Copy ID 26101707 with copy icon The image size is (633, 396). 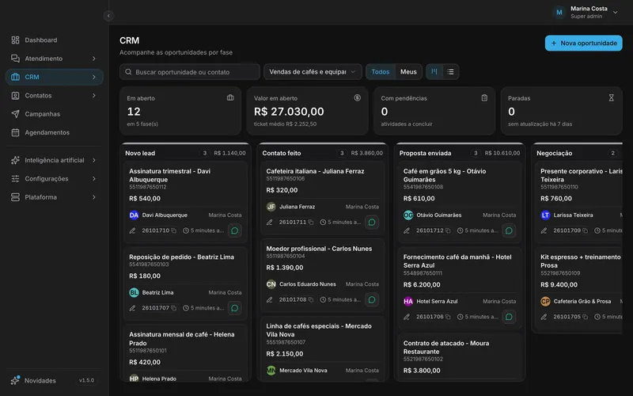click(x=173, y=308)
